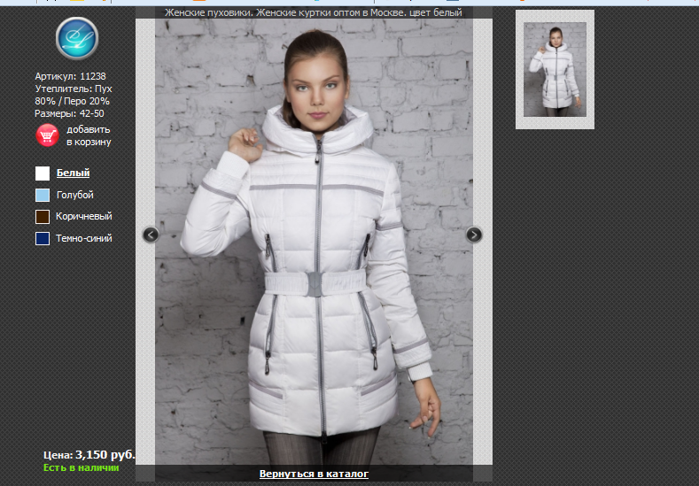Click the red shopping cart icon
699x486 pixels.
[x=47, y=135]
